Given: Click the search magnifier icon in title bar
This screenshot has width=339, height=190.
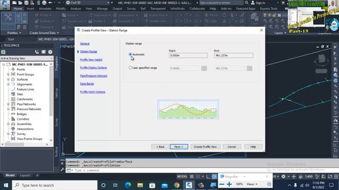Looking at the screenshot, I should pyautogui.click(x=247, y=3).
